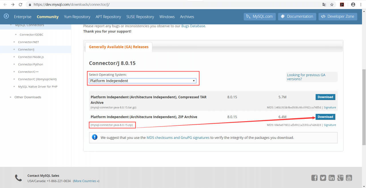Follow Looking for previous GA versions link
366x188 pixels.
[x=306, y=77]
